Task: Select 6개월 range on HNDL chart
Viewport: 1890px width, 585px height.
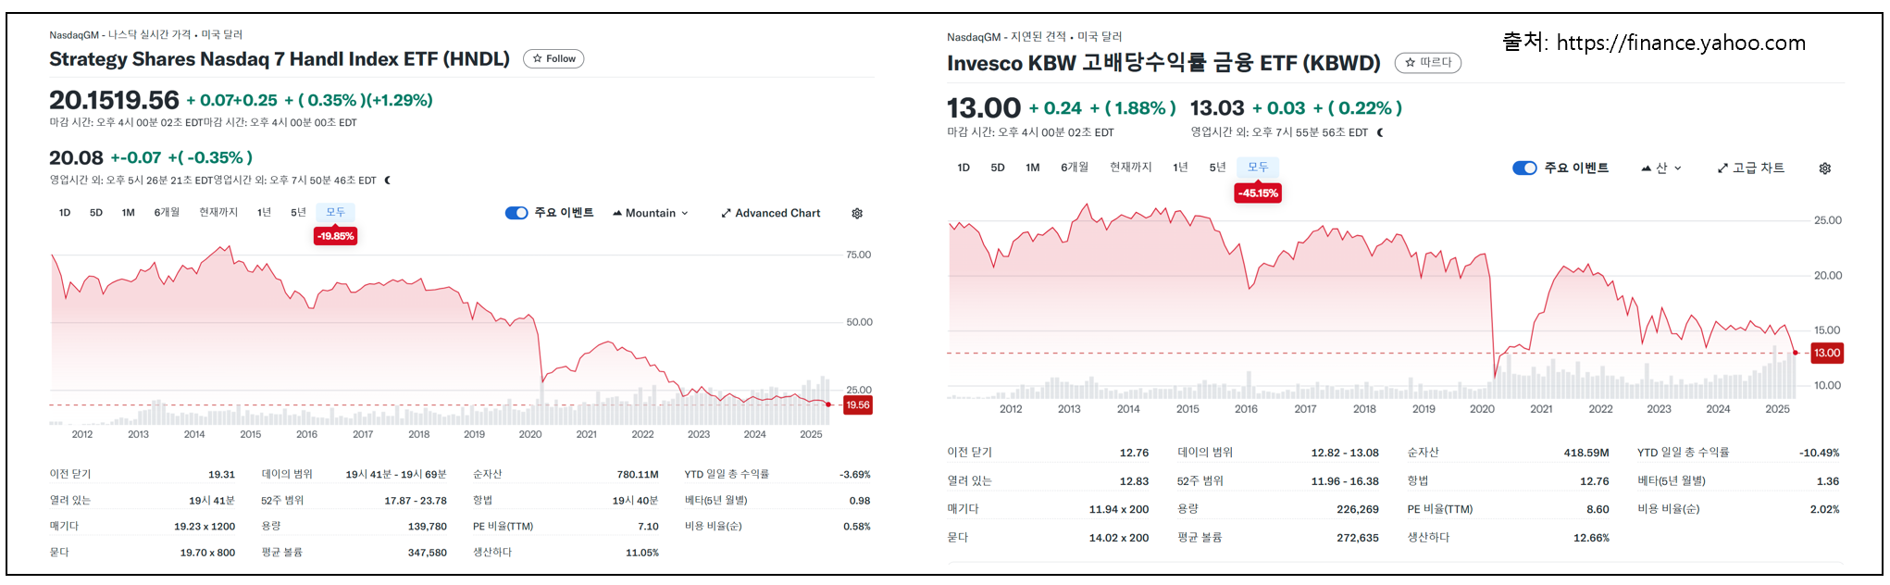Action: (167, 213)
